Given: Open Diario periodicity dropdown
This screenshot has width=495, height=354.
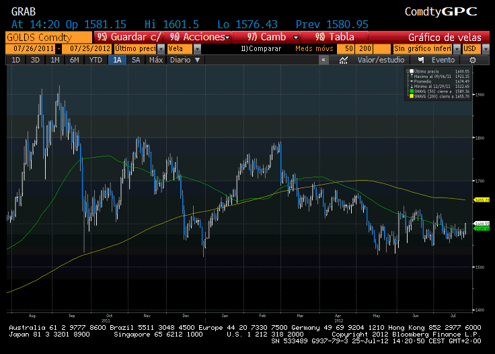Looking at the screenshot, I should click(186, 60).
